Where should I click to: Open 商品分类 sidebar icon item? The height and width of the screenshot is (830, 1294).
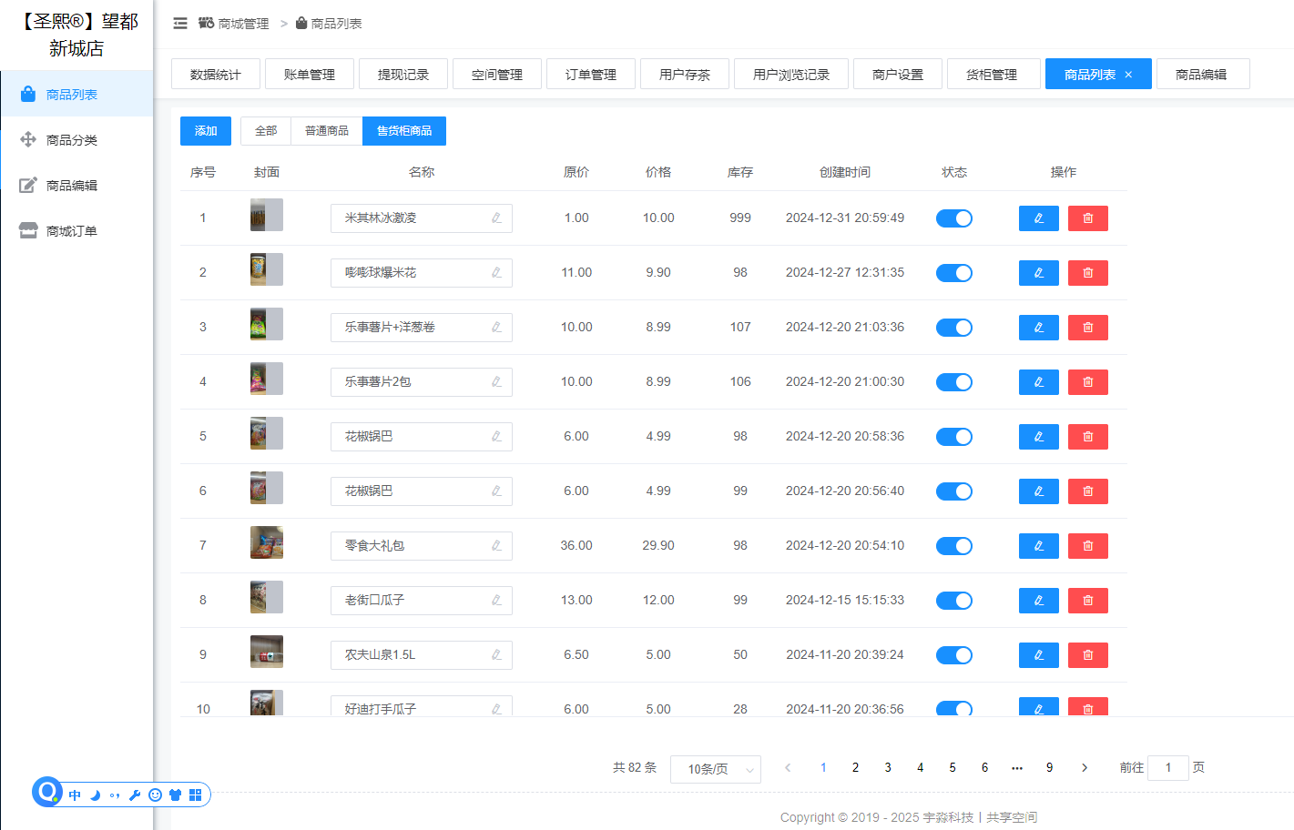[28, 139]
